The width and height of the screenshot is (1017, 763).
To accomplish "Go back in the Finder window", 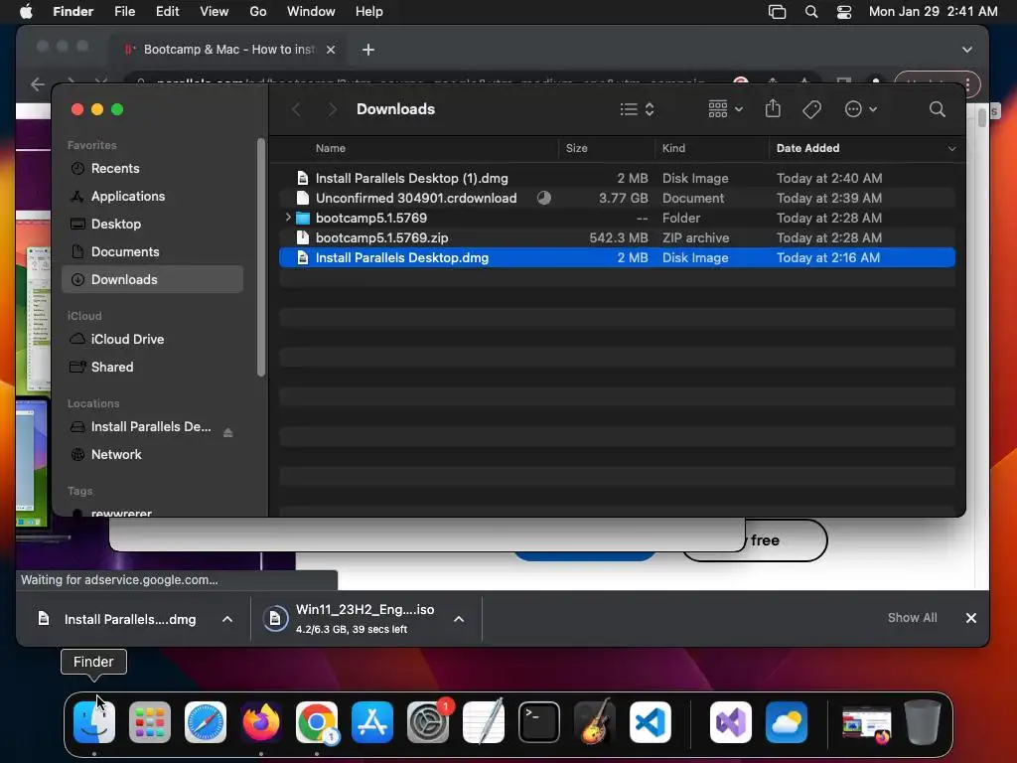I will [296, 109].
